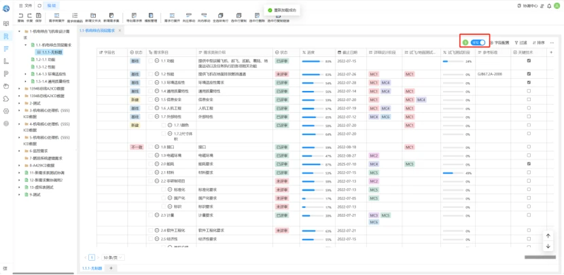The width and height of the screenshot is (564, 275).
Task: Open the notification bell at top right
Action: click(549, 5)
